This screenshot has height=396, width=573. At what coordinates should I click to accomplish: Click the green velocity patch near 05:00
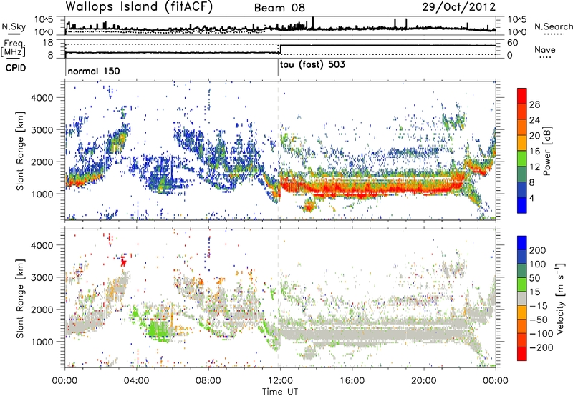coord(159,328)
